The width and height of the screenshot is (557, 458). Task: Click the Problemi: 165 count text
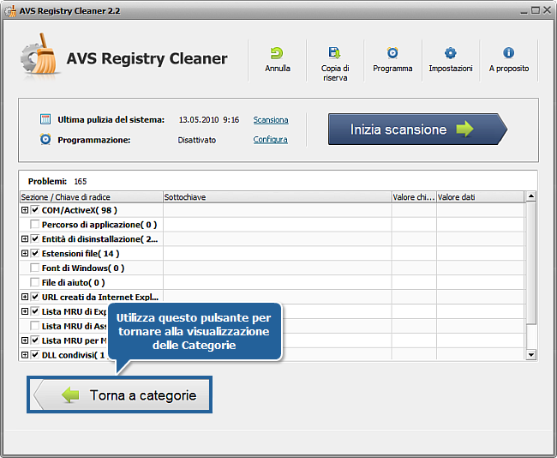[57, 181]
